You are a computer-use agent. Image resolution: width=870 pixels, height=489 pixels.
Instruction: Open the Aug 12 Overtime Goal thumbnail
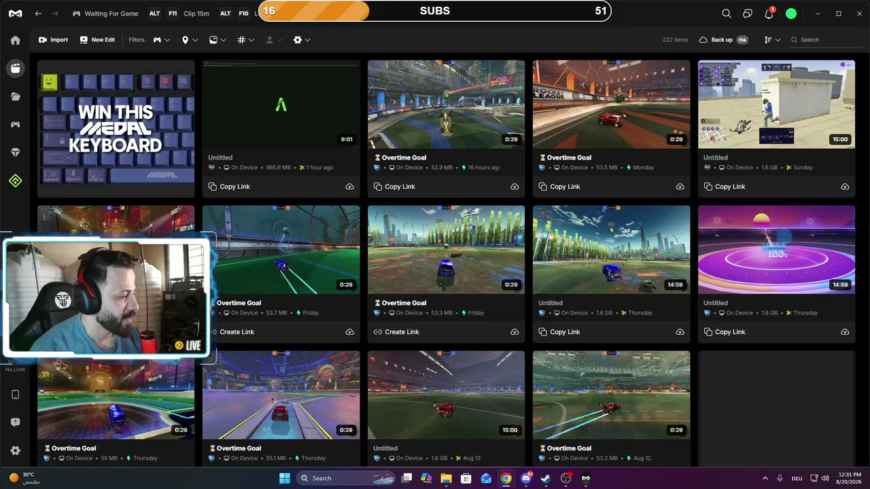point(611,395)
